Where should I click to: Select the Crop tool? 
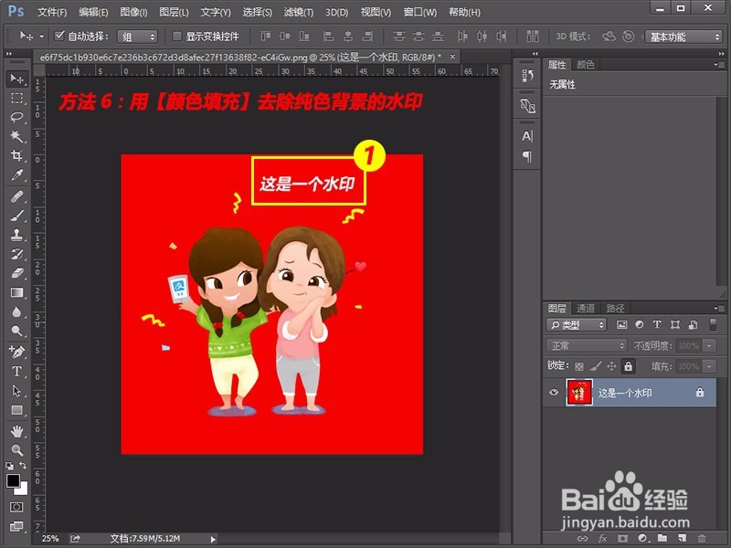(16, 155)
